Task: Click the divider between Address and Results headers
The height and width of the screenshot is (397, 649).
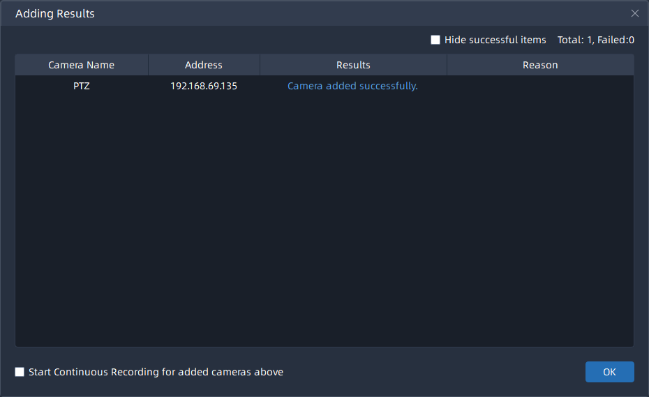Action: 260,65
